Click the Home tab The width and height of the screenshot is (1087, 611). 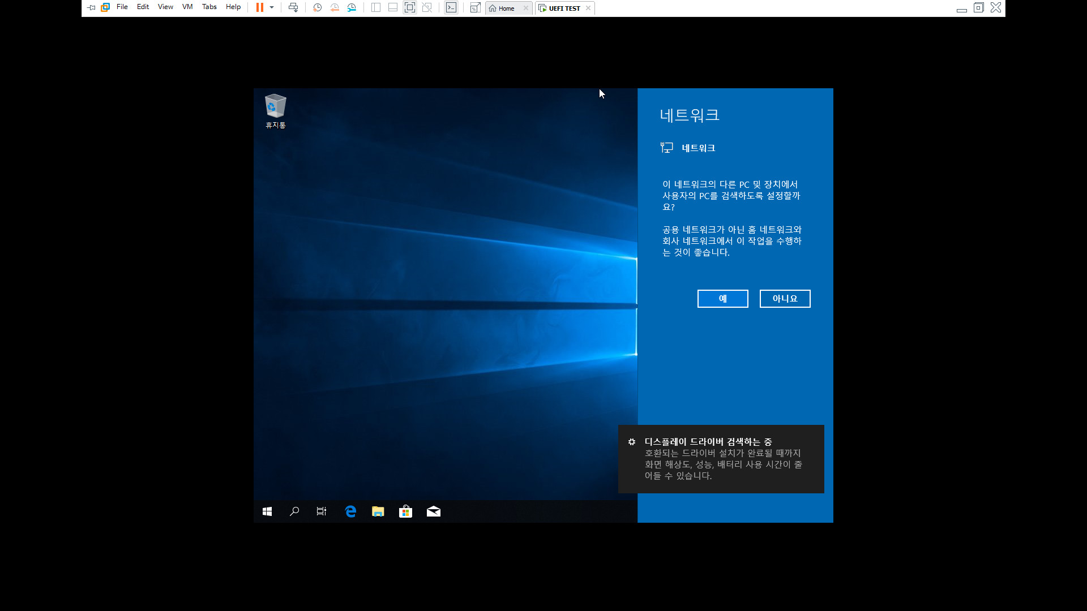click(x=504, y=8)
